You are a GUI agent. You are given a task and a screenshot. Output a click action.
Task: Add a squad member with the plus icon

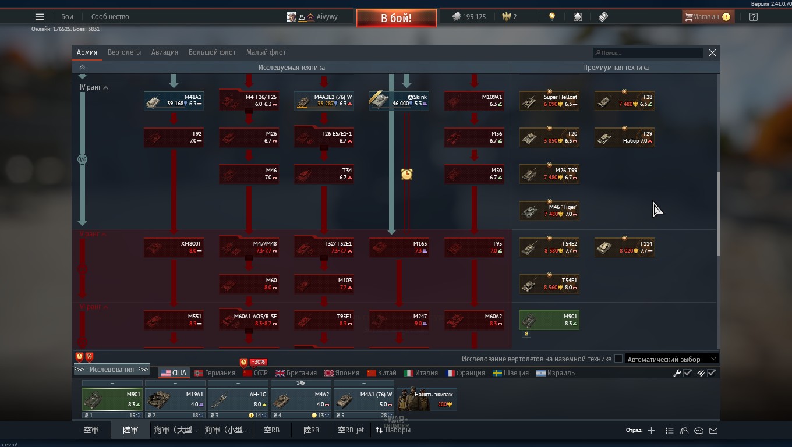651,430
